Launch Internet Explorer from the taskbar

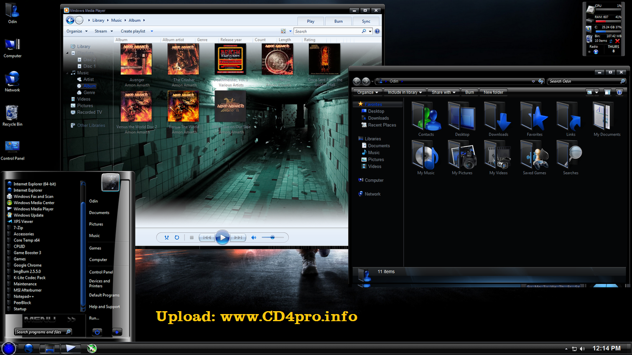click(28, 348)
